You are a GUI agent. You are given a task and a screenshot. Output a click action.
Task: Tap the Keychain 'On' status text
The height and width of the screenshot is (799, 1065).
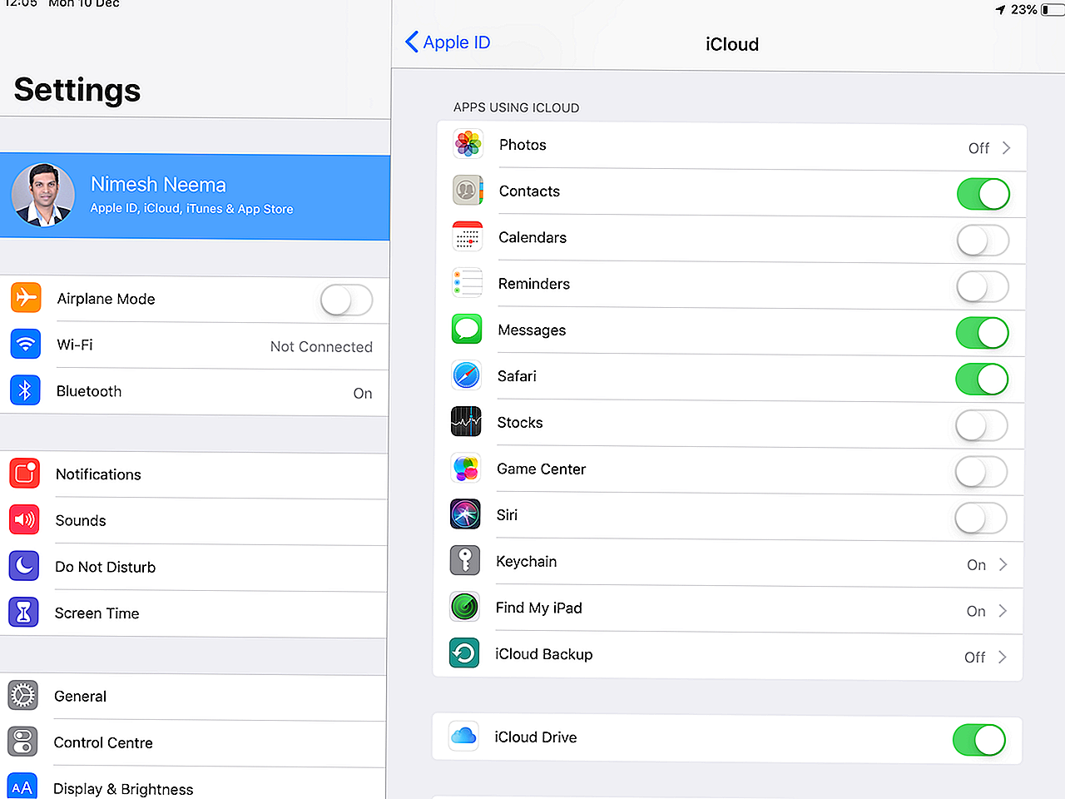976,565
